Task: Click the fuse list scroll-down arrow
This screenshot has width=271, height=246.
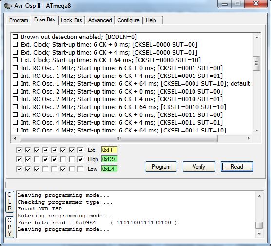Action: click(257, 130)
